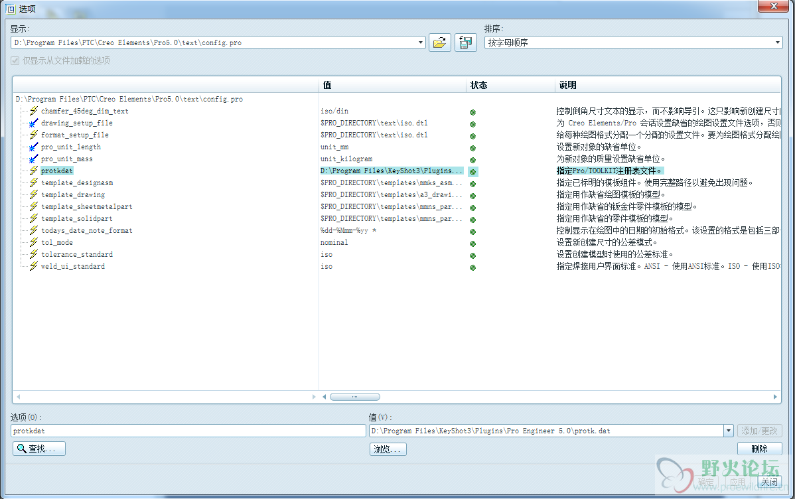Click lightning icon beside template_sheetmetalpart
The width and height of the screenshot is (795, 499).
click(x=34, y=206)
